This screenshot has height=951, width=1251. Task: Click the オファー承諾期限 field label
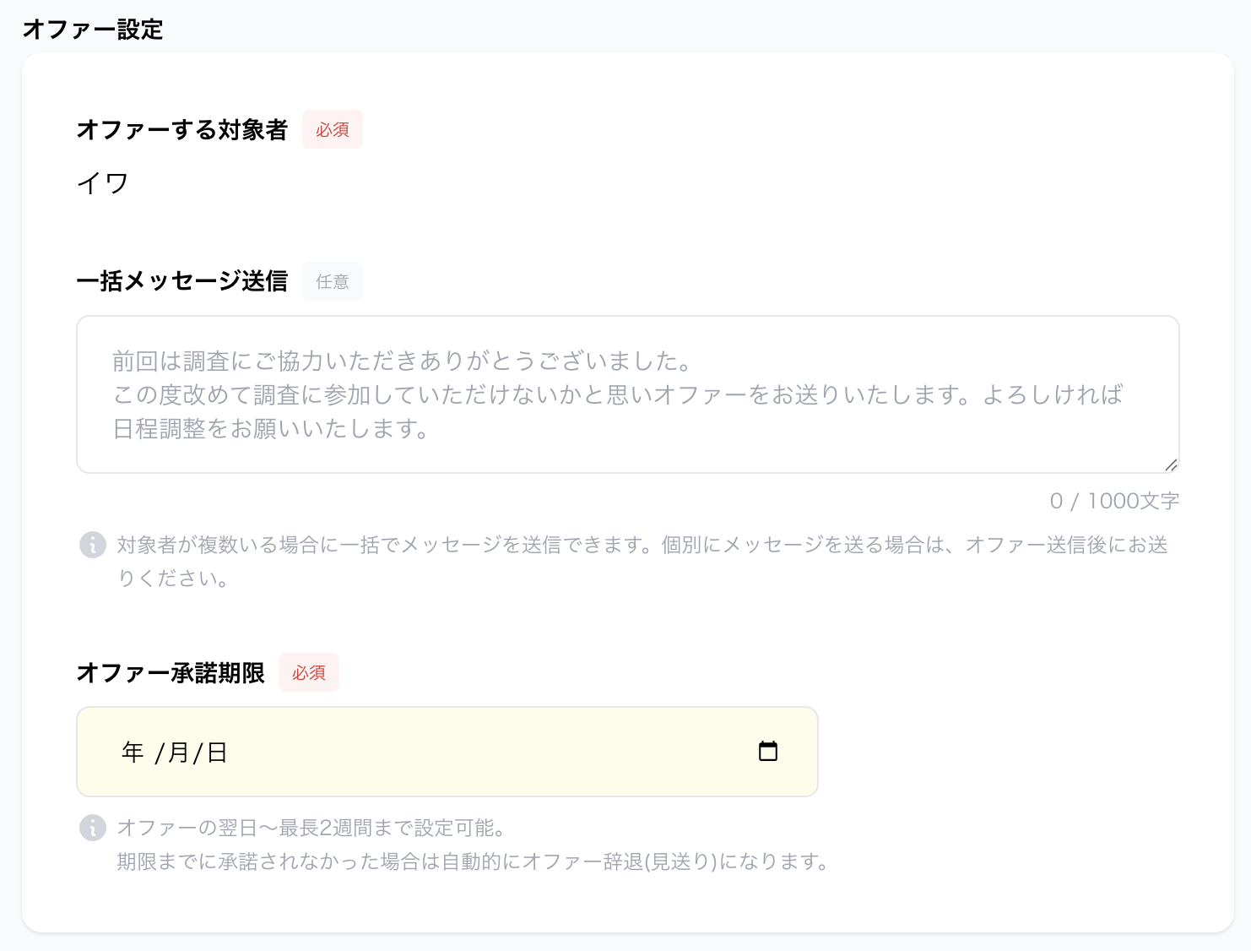click(171, 672)
